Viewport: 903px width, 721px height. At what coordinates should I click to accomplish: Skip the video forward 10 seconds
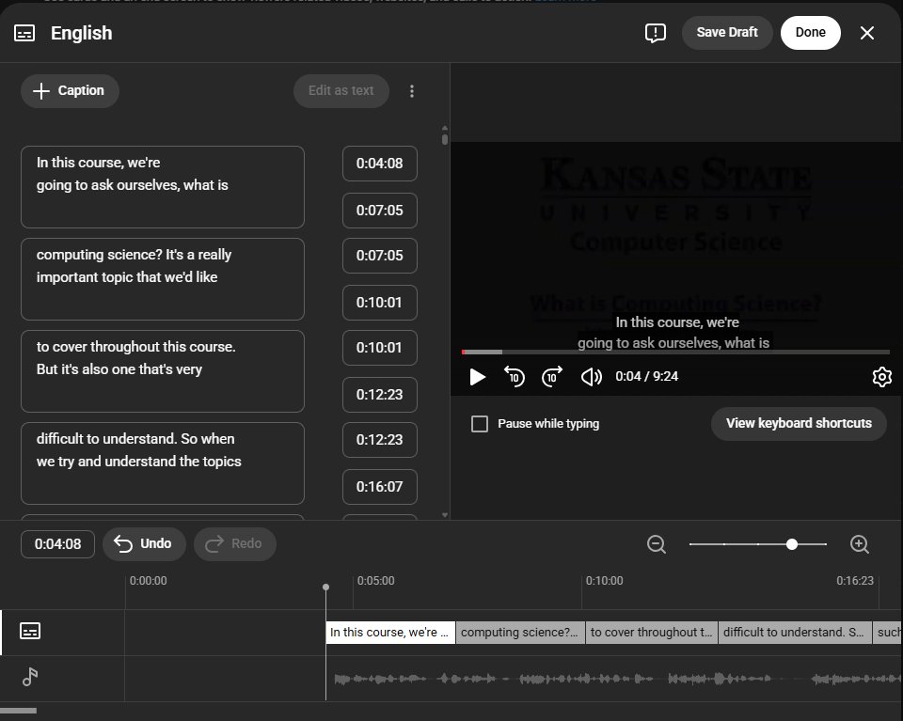[x=552, y=377]
